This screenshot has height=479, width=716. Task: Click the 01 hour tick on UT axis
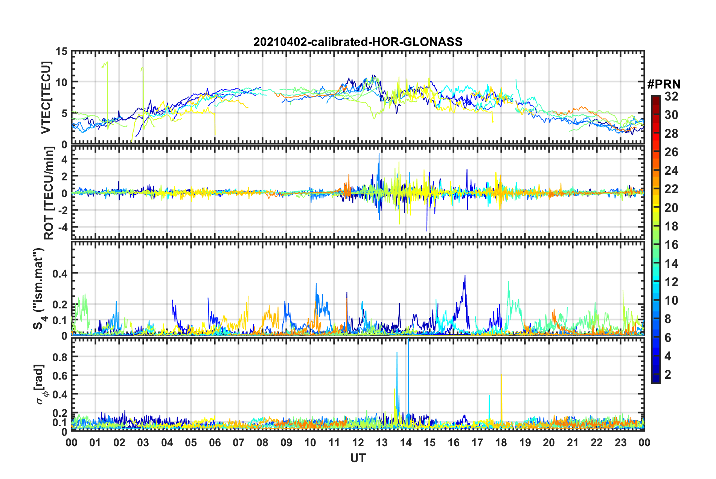[95, 442]
